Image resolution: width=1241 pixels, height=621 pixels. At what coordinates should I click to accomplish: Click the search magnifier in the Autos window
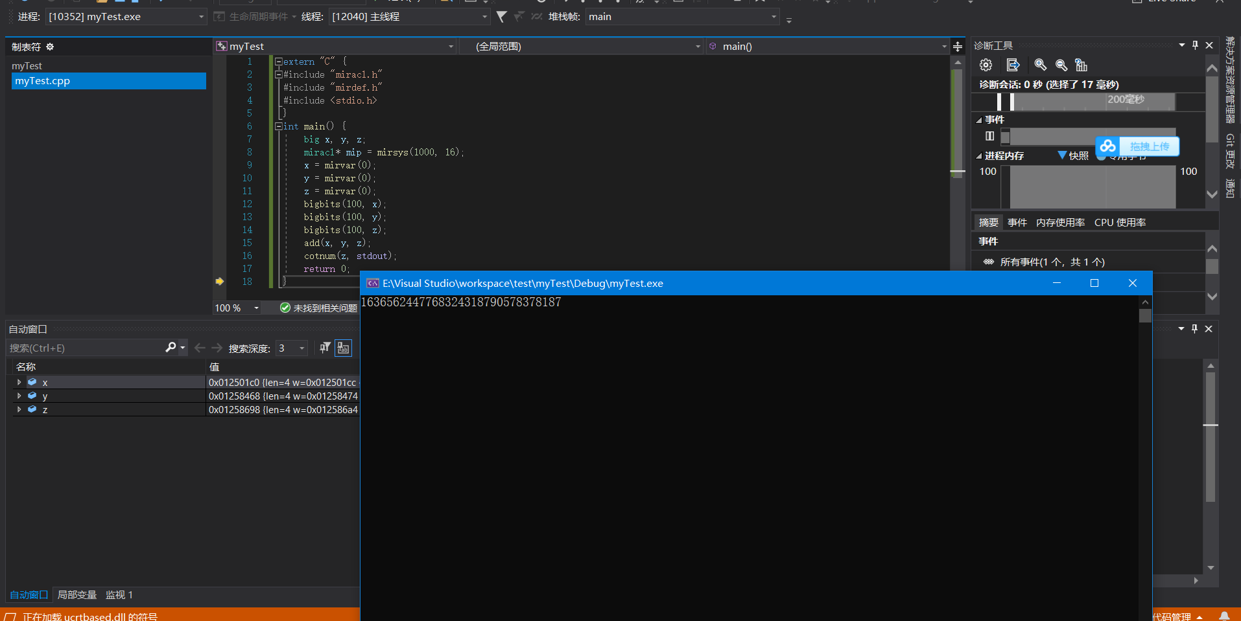(170, 348)
